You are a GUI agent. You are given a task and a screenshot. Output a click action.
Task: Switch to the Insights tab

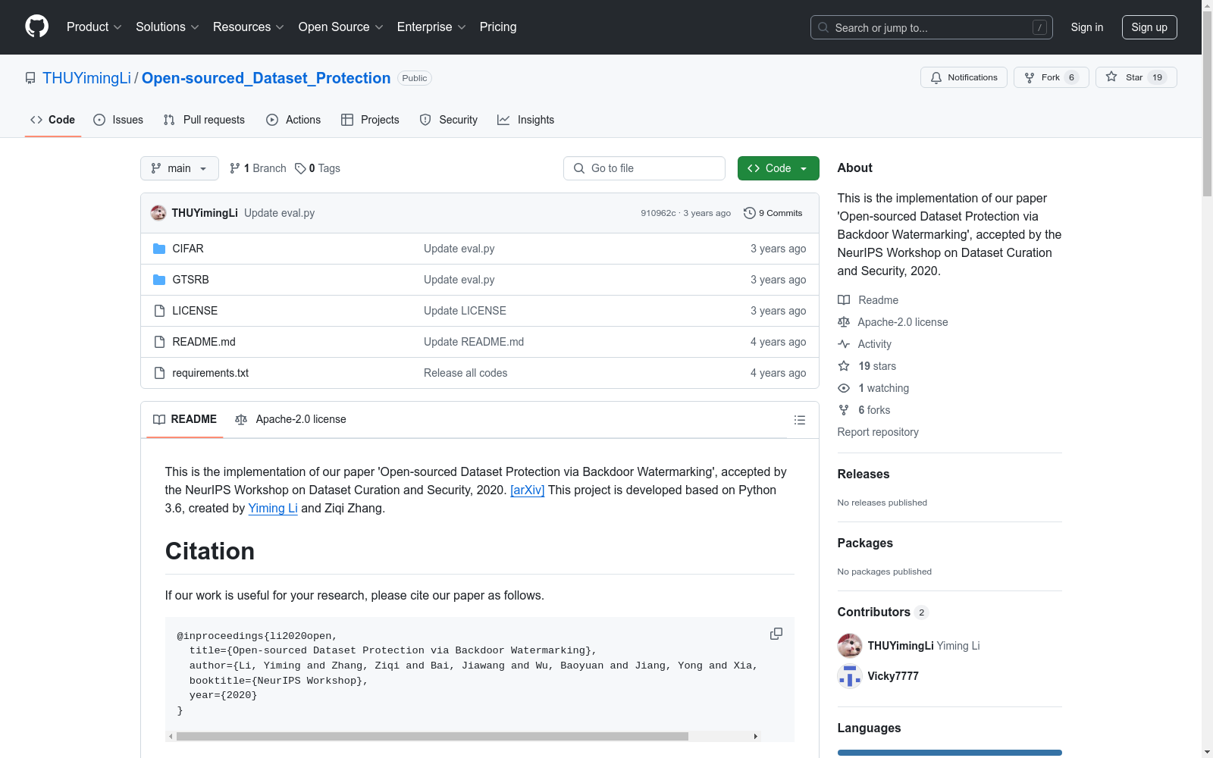(x=525, y=120)
